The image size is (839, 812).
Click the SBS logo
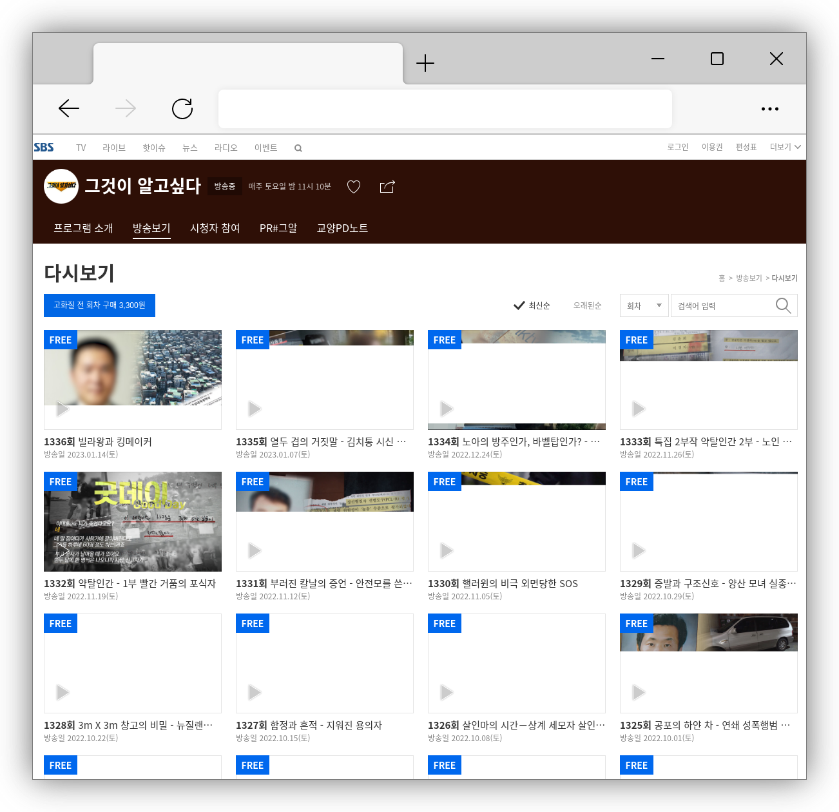[x=44, y=147]
